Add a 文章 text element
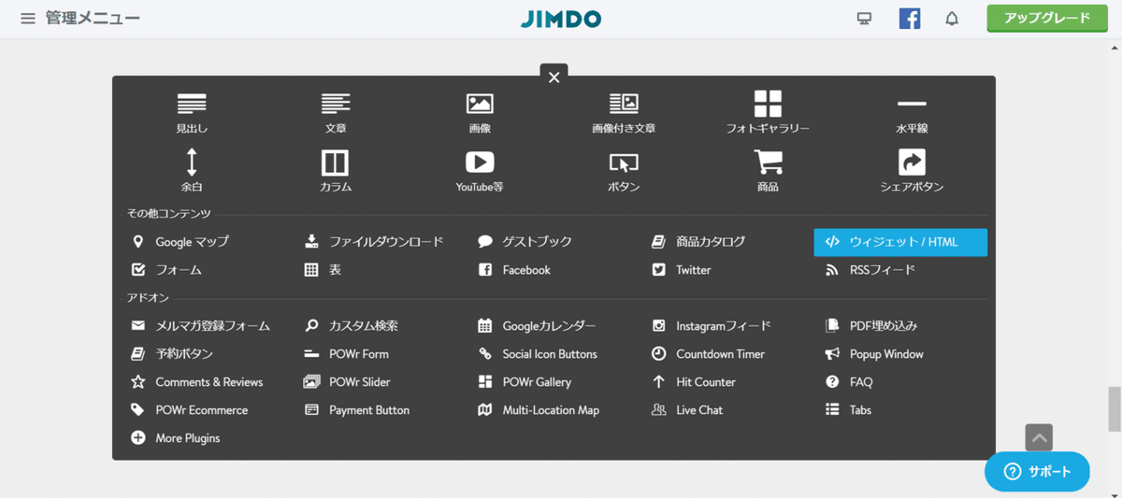Viewport: 1122px width, 498px height. [x=336, y=113]
